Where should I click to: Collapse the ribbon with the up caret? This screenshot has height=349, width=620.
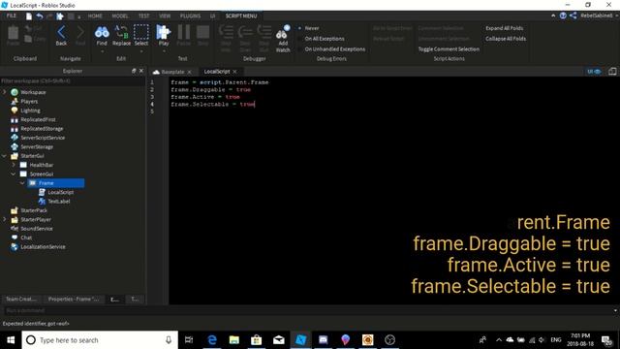[553, 16]
